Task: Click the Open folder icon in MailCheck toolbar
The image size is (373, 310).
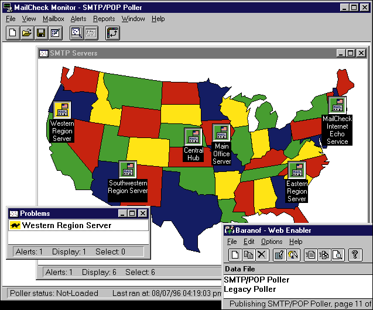Action: (27, 33)
